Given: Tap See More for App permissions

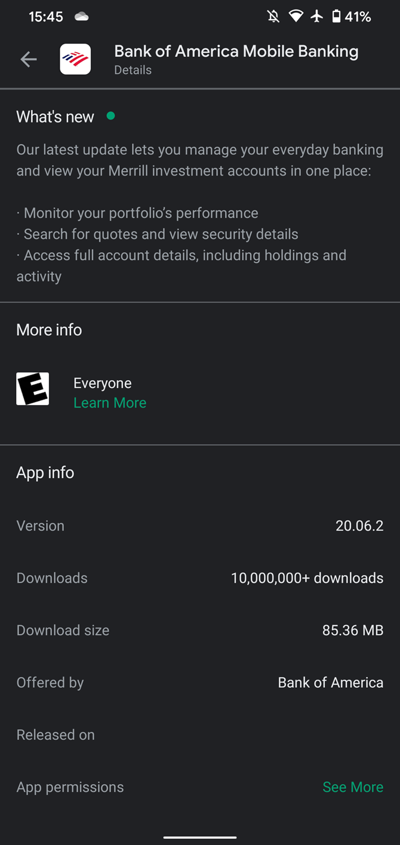Looking at the screenshot, I should pyautogui.click(x=353, y=787).
